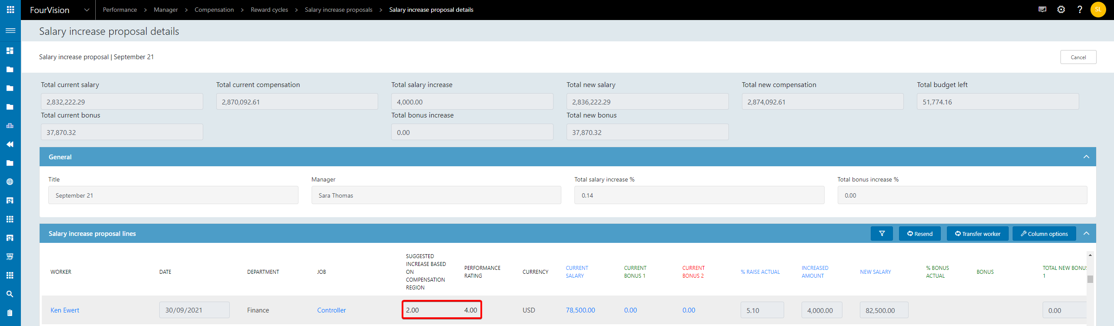Click the CURRENT SALARY column header
The image size is (1114, 326).
click(x=577, y=272)
